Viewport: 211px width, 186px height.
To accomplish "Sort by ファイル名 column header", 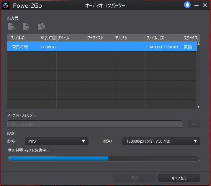I will pyautogui.click(x=24, y=38).
